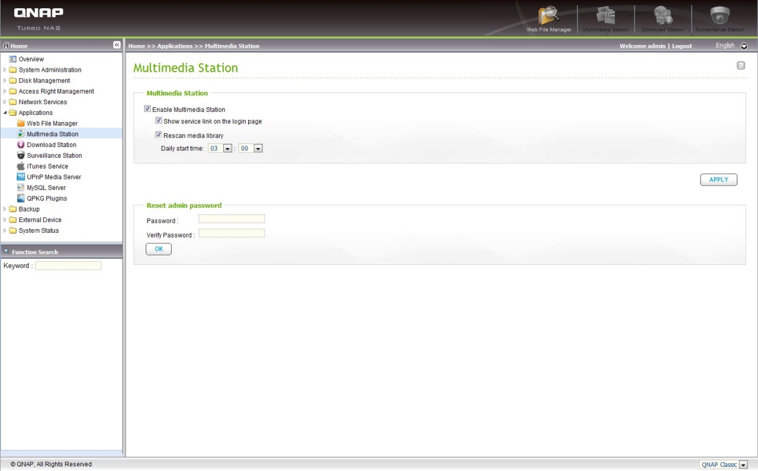Click the Function Search magnifier icon
The image size is (758, 471).
(x=7, y=251)
